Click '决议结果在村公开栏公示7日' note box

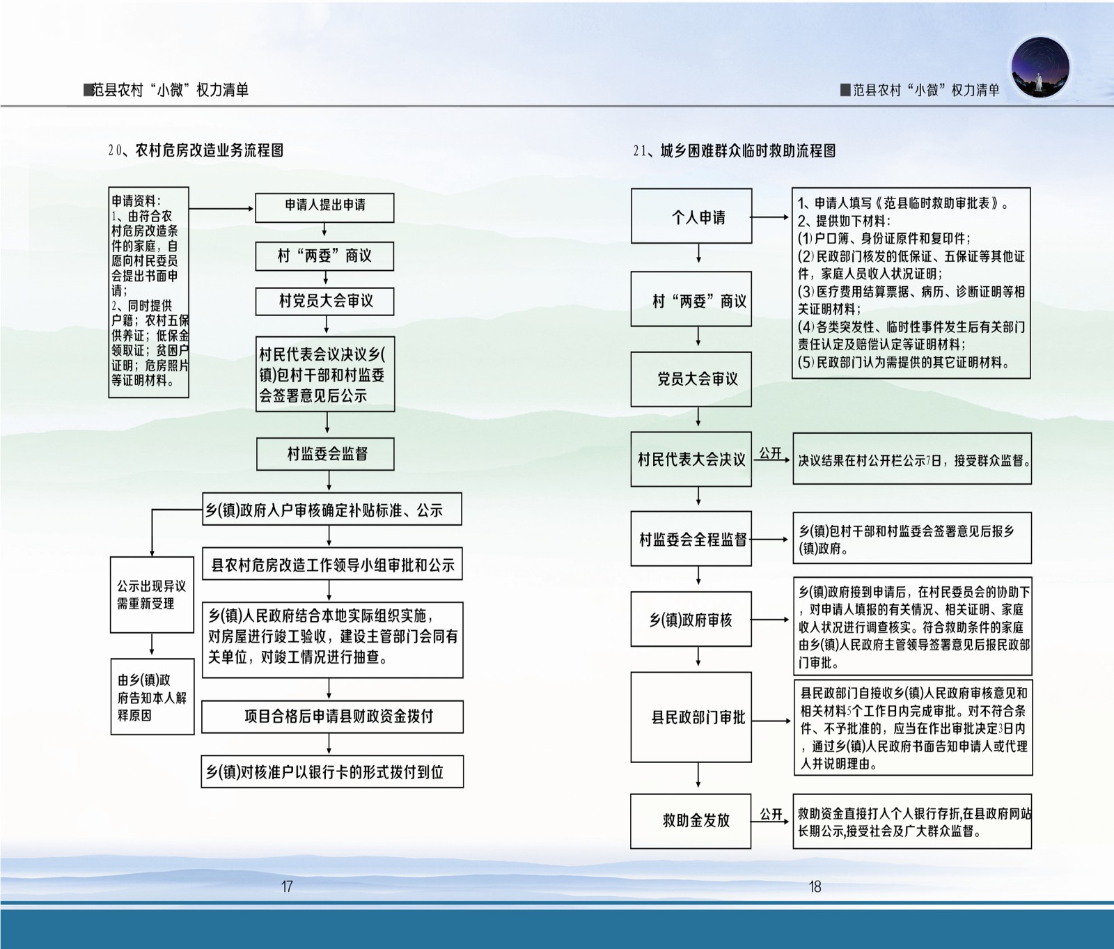click(x=912, y=460)
